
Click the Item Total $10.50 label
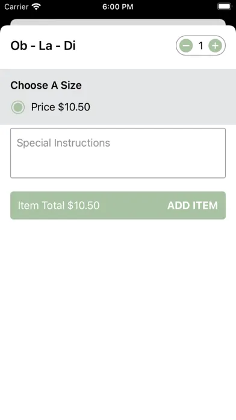(x=59, y=205)
